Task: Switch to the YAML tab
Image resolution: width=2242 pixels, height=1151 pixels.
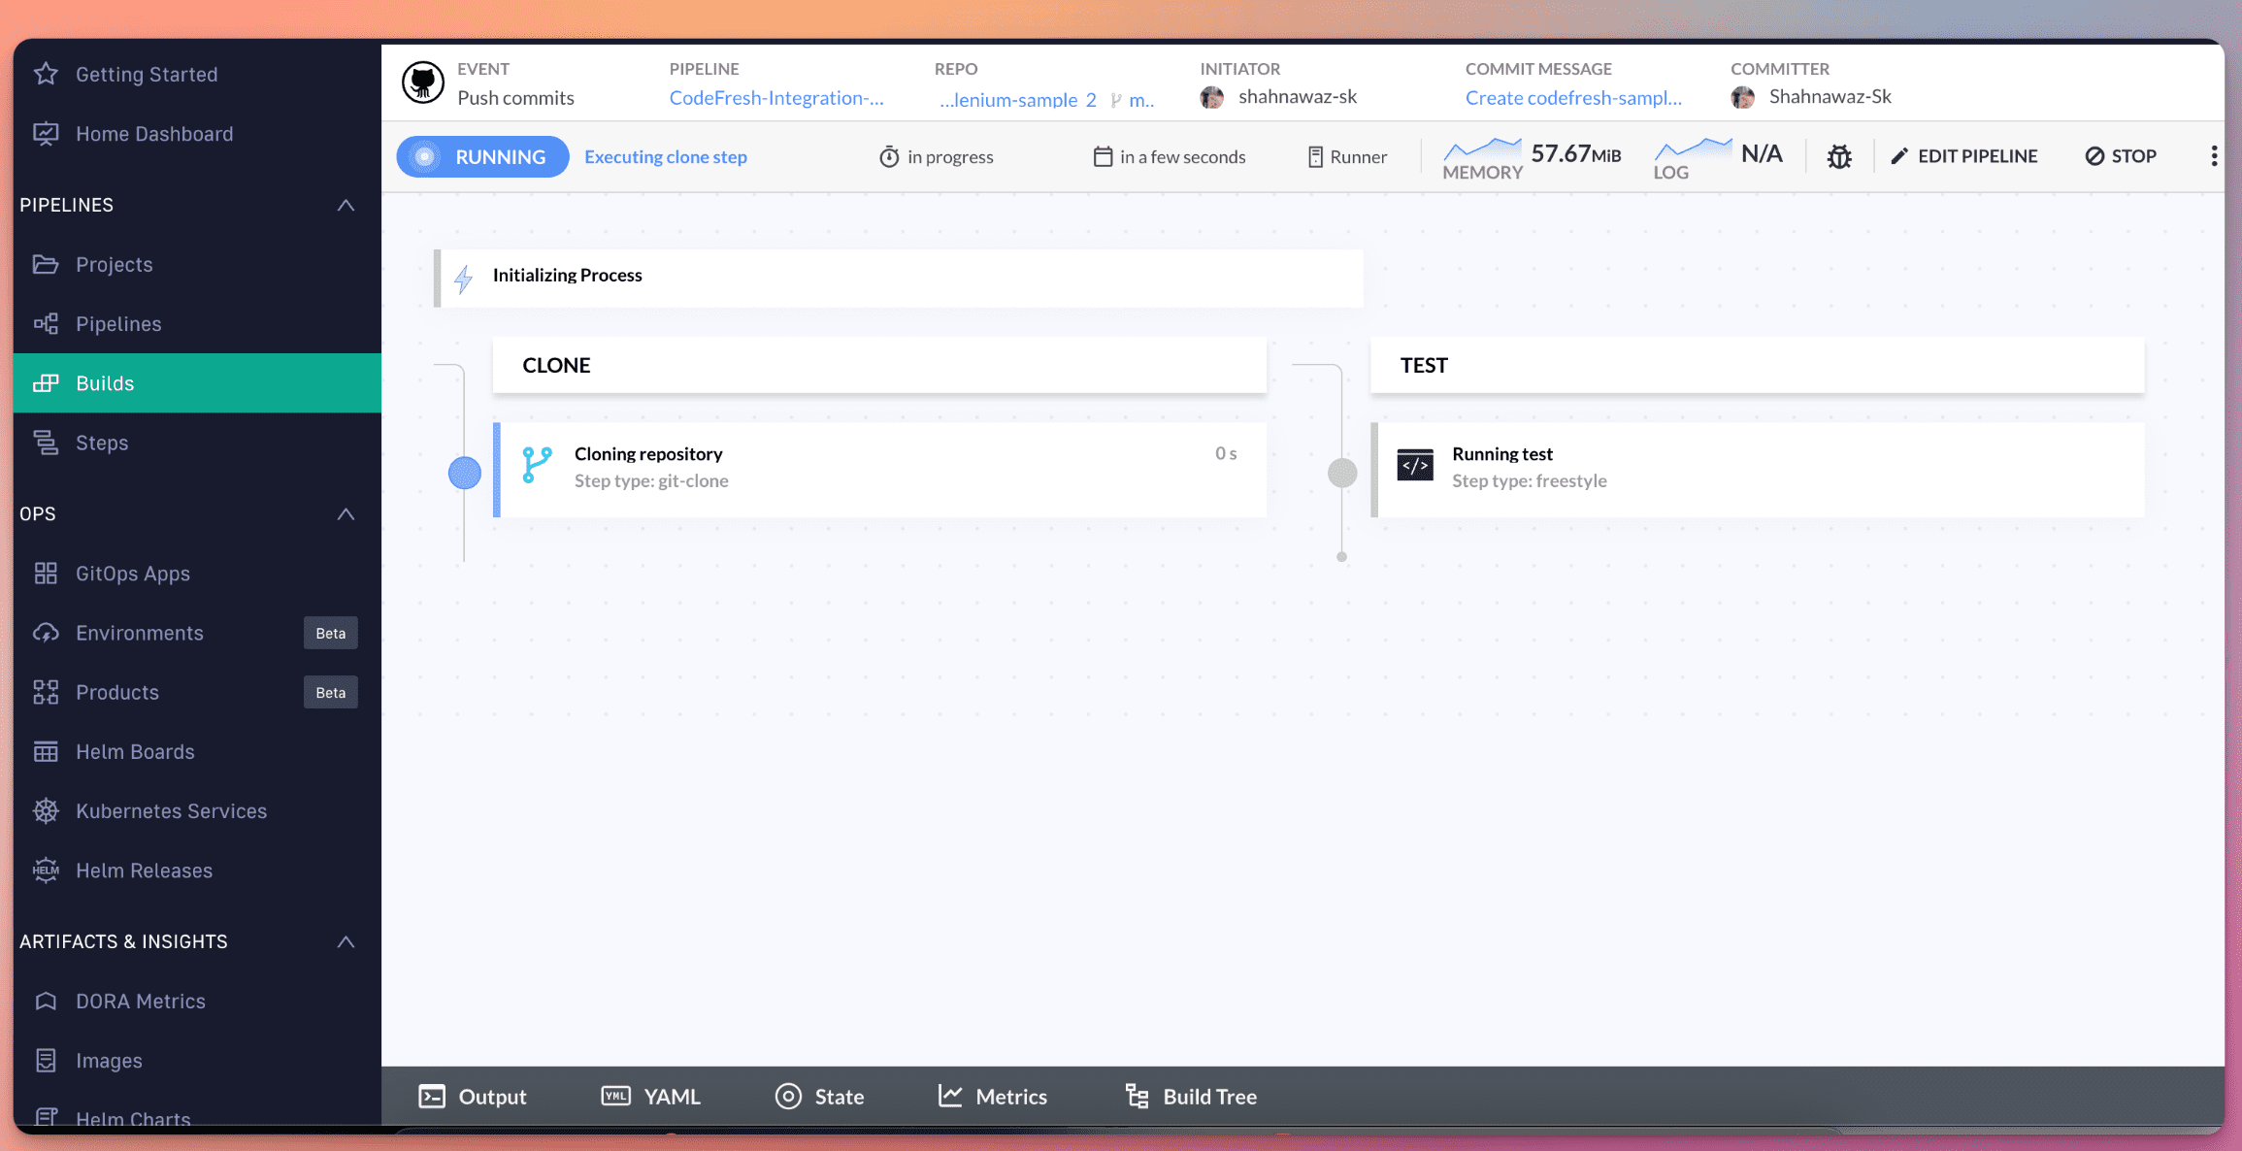Action: tap(651, 1096)
